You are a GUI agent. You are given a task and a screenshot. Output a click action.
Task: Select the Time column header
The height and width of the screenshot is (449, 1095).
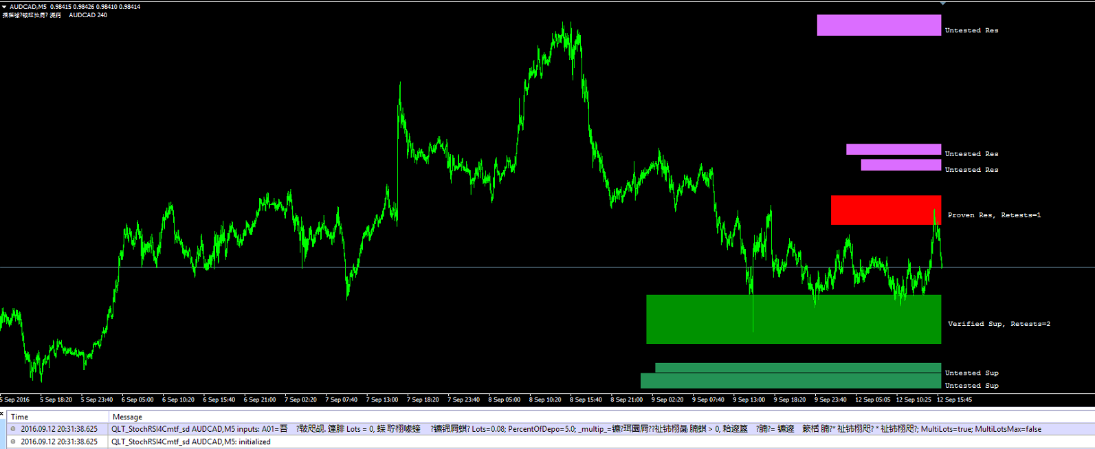pos(57,417)
